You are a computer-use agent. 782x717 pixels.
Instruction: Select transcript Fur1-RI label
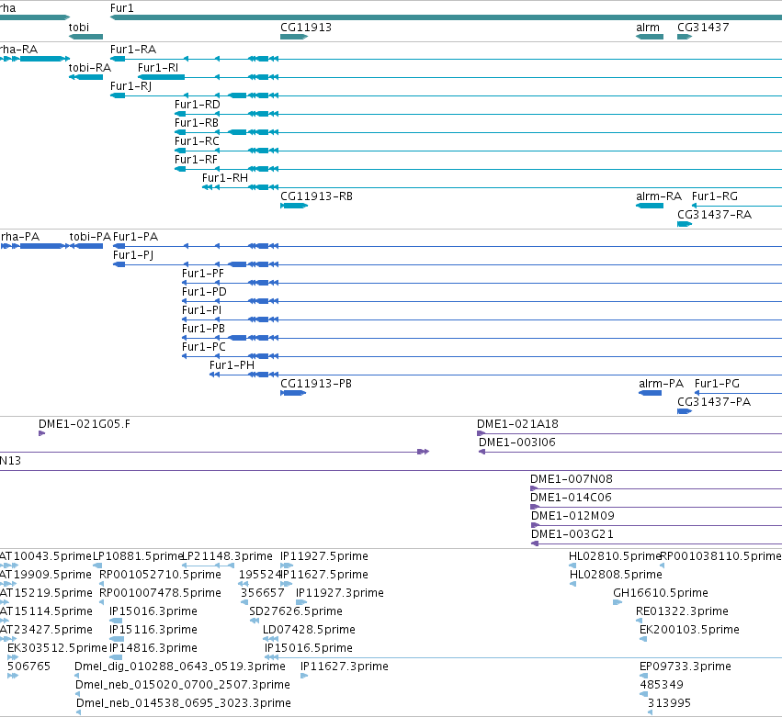click(x=158, y=68)
